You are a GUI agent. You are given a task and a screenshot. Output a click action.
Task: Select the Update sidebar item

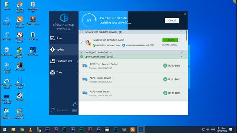click(x=64, y=50)
